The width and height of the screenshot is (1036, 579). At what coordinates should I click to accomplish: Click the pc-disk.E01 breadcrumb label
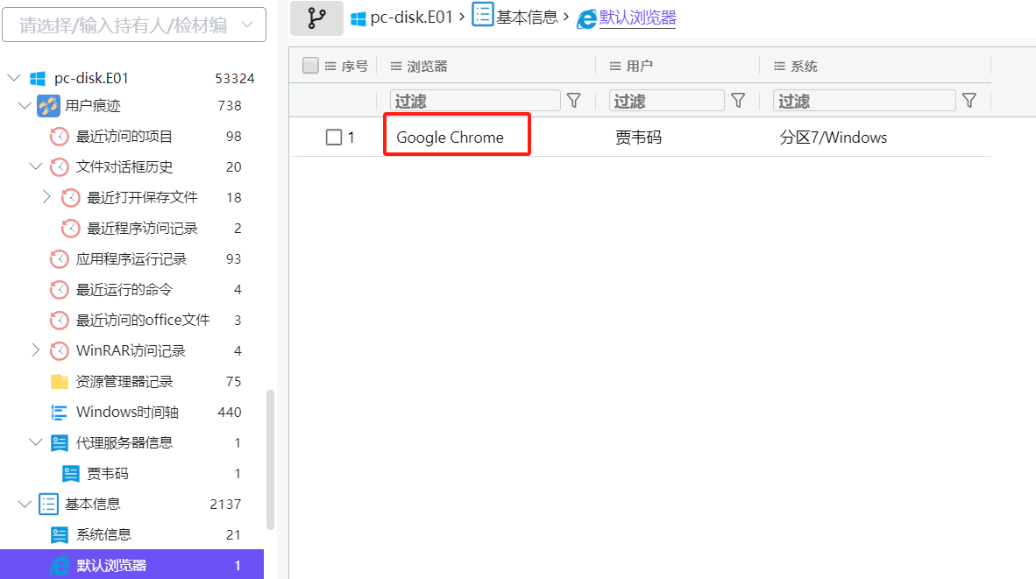click(x=411, y=18)
